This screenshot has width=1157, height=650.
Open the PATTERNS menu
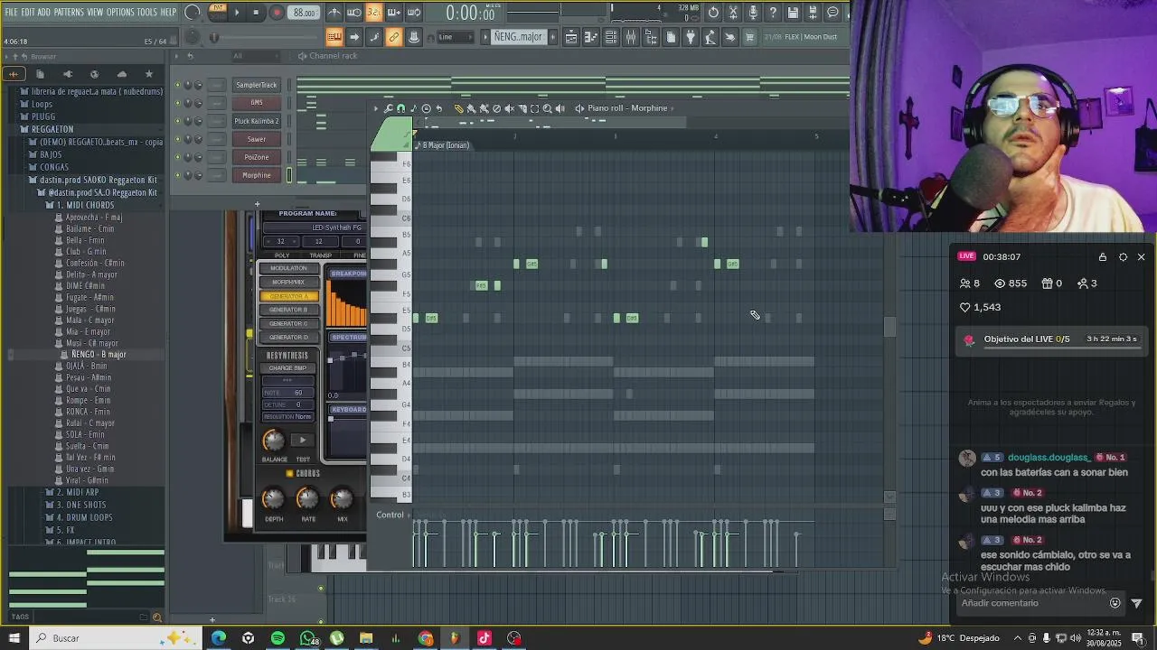69,13
